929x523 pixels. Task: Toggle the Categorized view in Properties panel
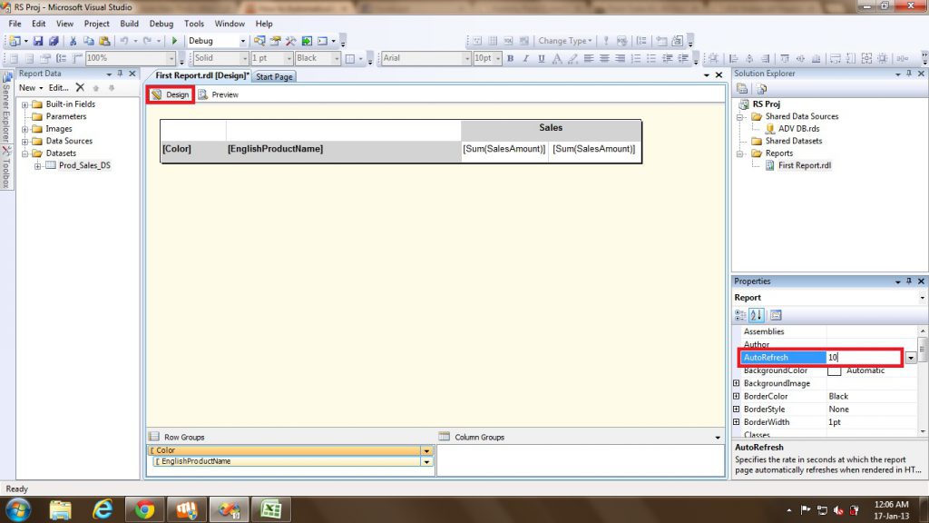pos(741,315)
